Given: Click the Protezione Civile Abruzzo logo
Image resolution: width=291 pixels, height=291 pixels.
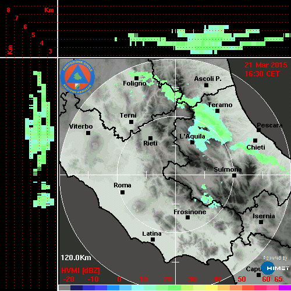Looking at the screenshot, I should (77, 77).
